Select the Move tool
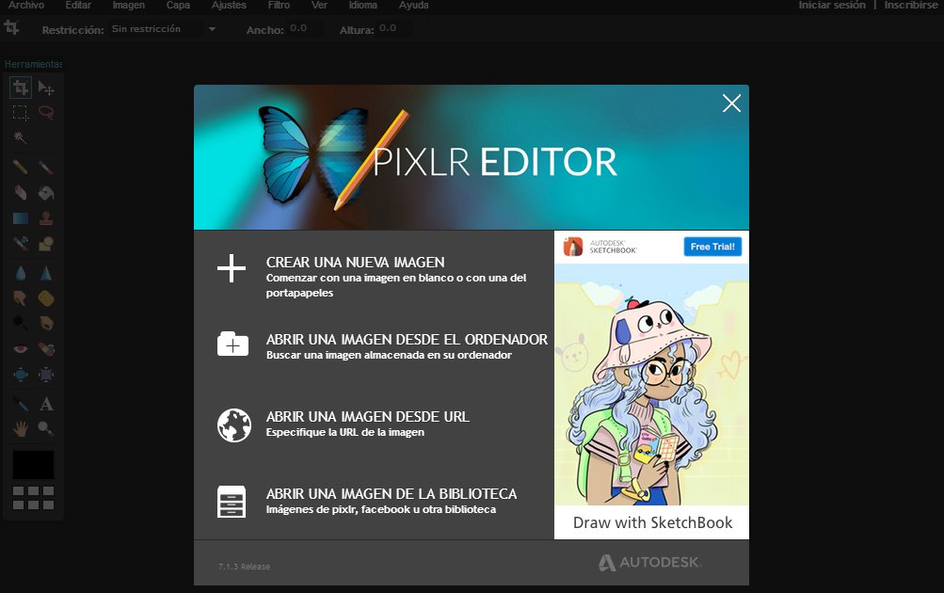 click(x=46, y=88)
